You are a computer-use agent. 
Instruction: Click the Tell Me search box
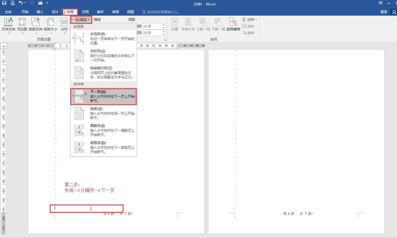click(x=162, y=12)
